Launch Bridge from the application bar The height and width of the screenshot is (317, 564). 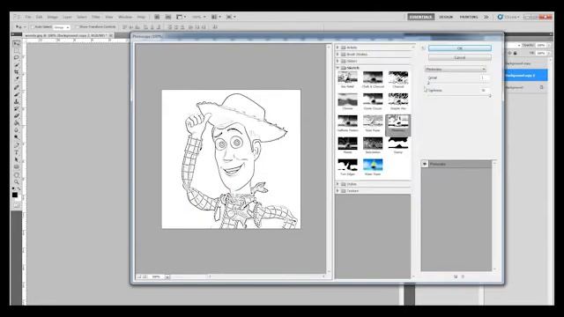tap(157, 17)
